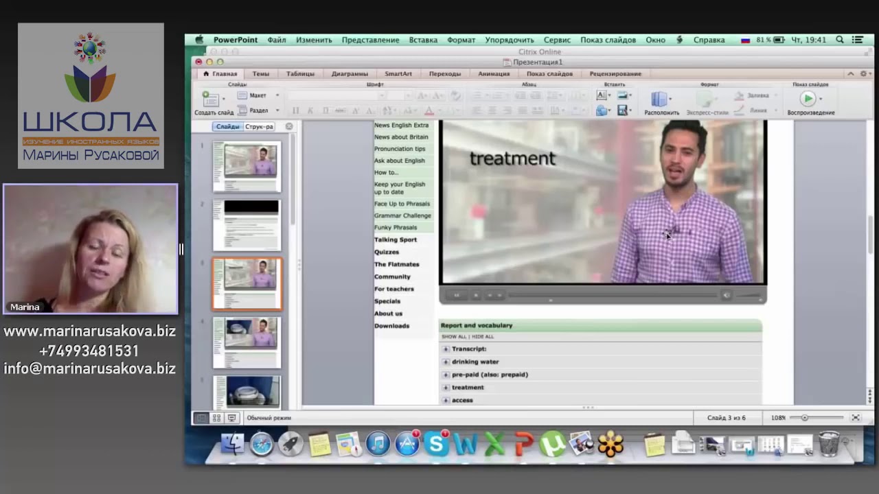
Task: Open Skype from the Dock
Action: 436,445
